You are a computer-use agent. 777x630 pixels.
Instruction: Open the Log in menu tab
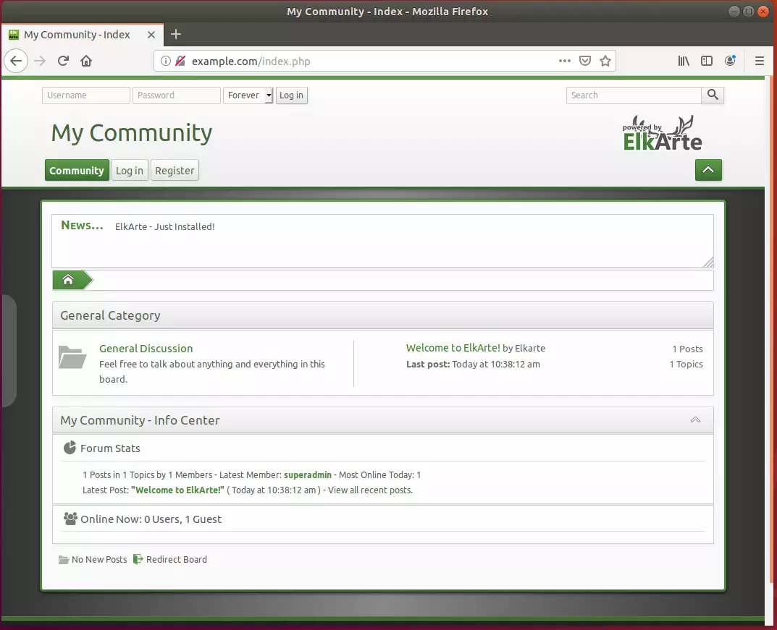click(130, 170)
